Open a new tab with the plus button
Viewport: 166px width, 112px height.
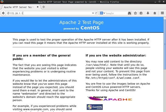(x=44, y=7)
